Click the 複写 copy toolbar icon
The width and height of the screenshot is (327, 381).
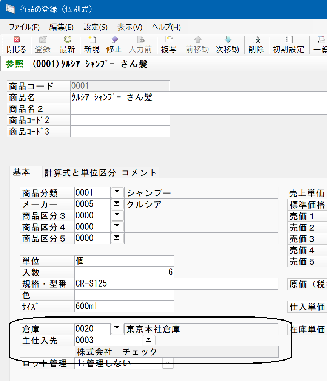pyautogui.click(x=169, y=39)
